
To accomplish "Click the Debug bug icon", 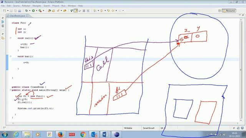I will 27,11.
